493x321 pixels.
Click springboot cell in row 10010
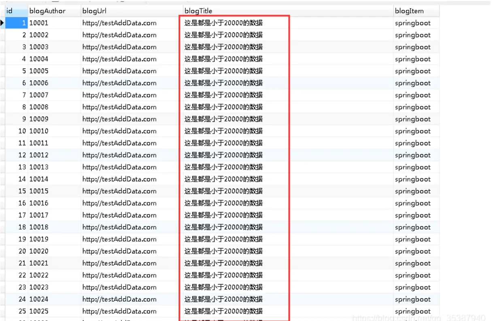pyautogui.click(x=416, y=131)
